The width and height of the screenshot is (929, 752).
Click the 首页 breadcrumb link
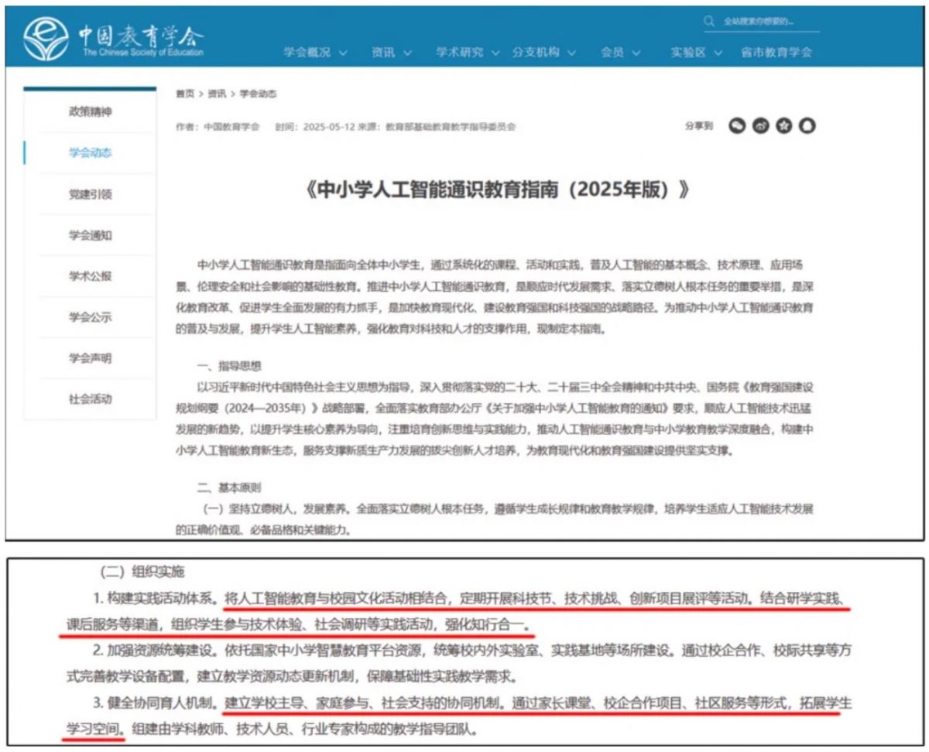(x=185, y=94)
